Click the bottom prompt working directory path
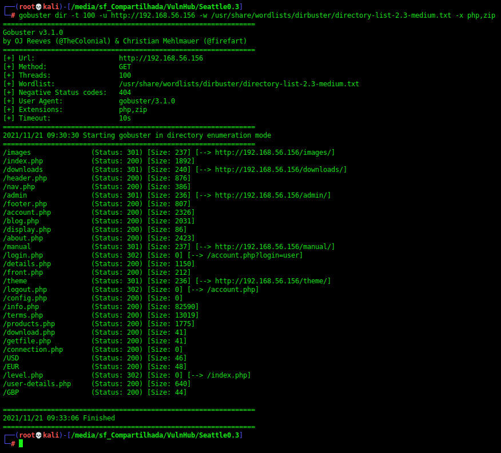The image size is (501, 453). pyautogui.click(x=155, y=435)
